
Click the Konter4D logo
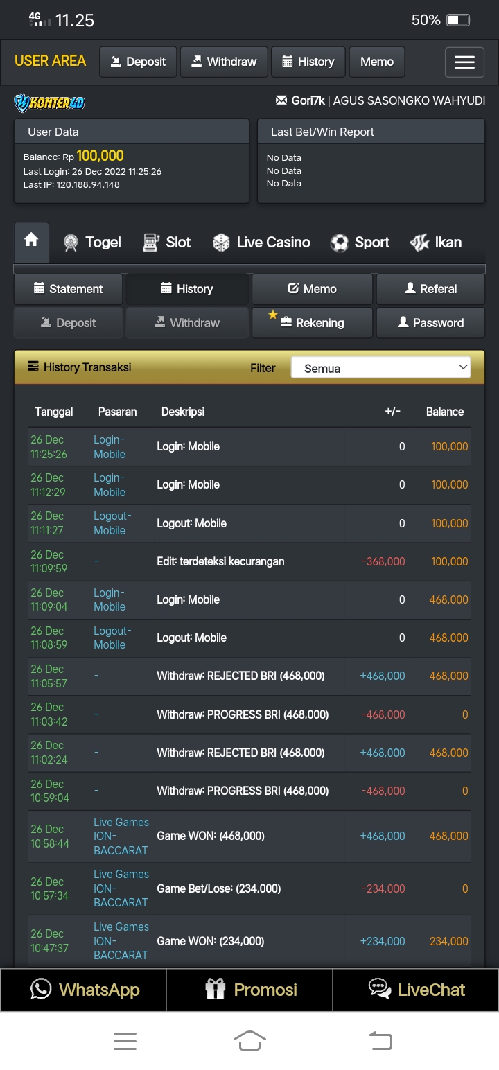click(x=50, y=103)
